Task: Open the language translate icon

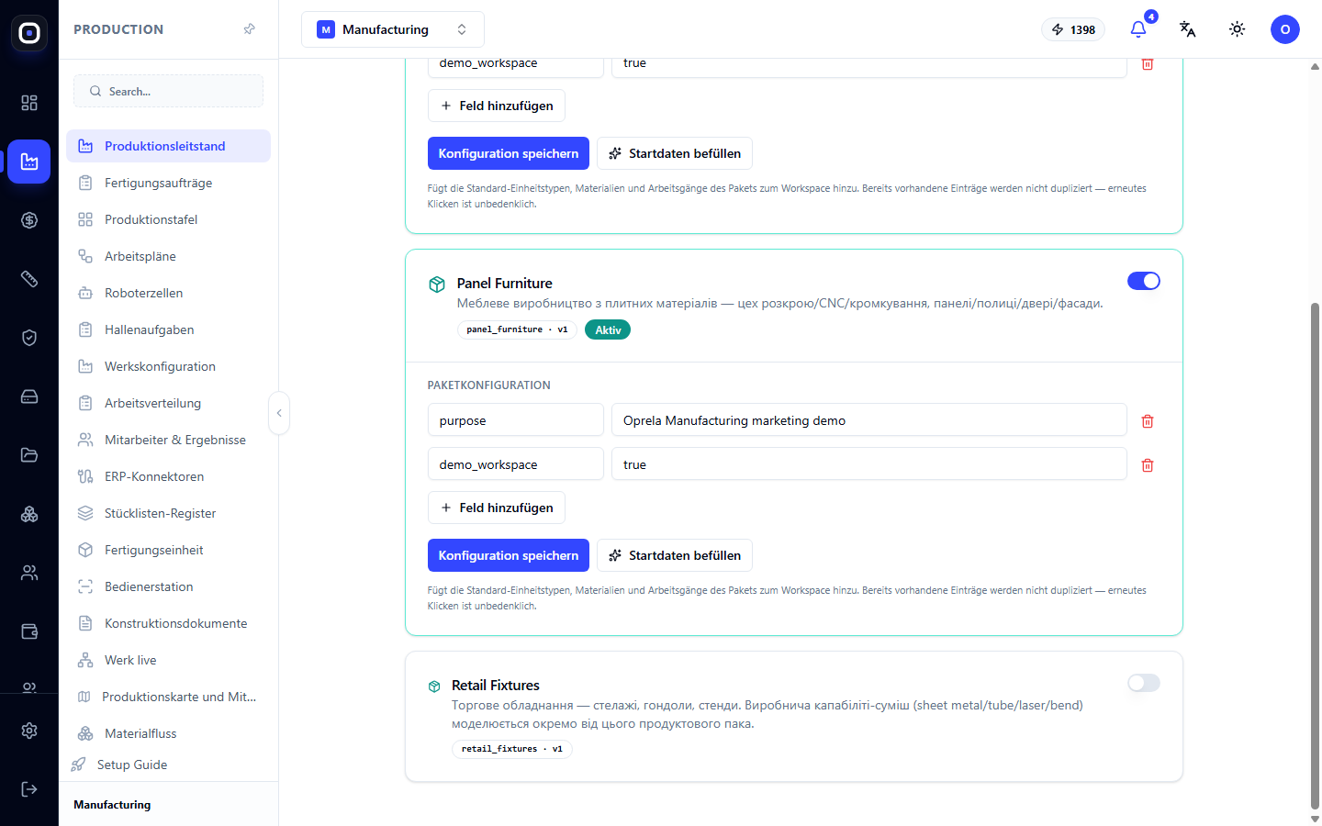Action: [x=1188, y=29]
